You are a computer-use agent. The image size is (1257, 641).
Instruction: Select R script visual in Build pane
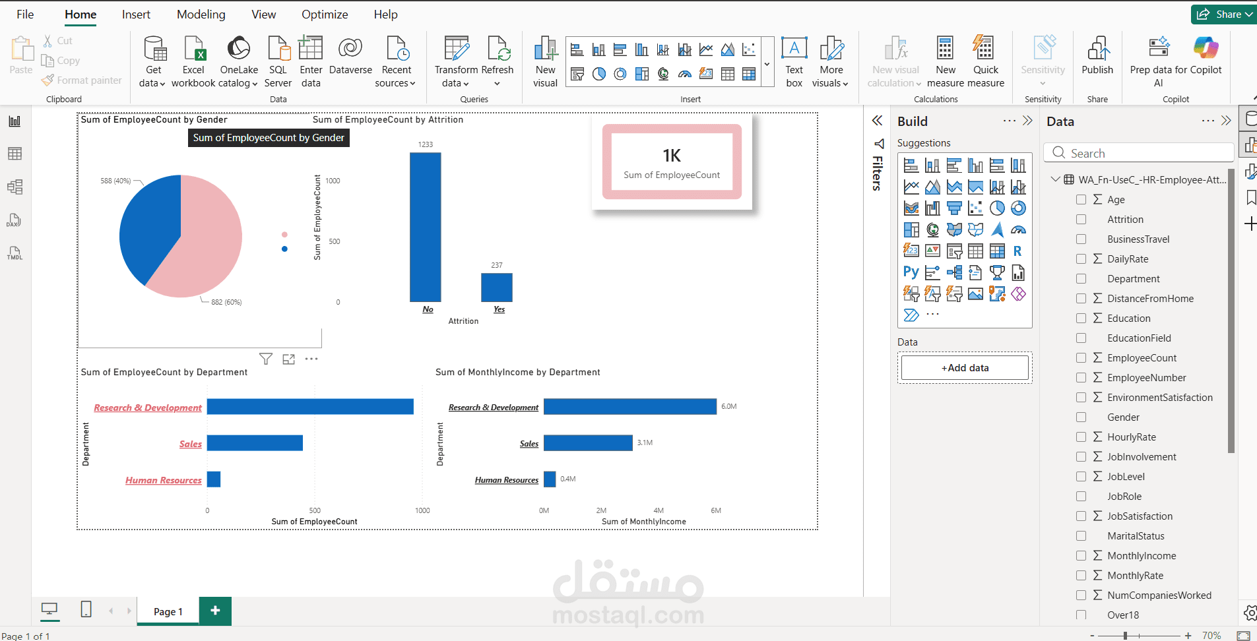[1018, 251]
